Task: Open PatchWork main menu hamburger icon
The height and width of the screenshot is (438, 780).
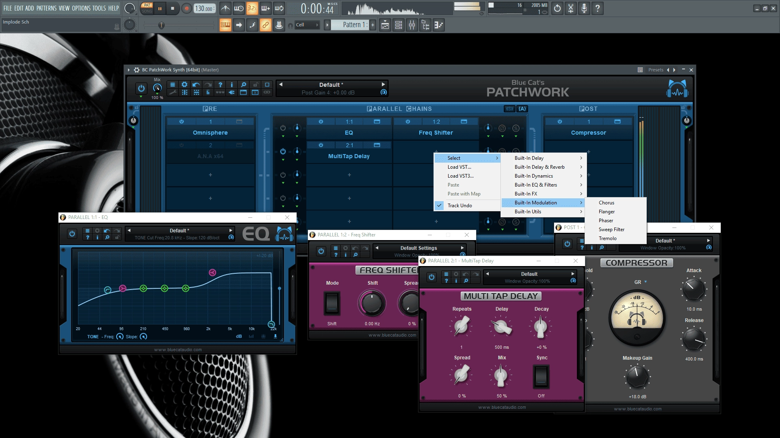Action: 173,85
